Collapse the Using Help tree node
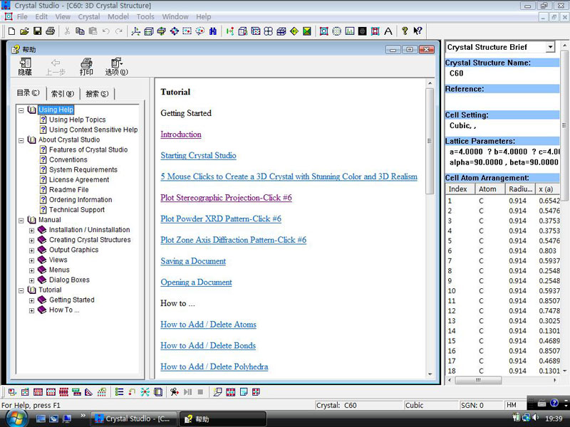570x427 pixels. [x=21, y=110]
